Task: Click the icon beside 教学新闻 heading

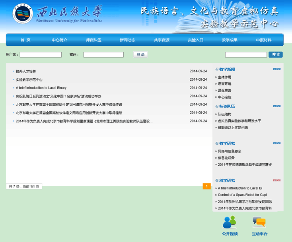Action: pyautogui.click(x=216, y=69)
